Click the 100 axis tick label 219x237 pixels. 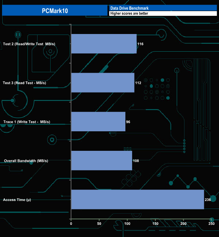point(127,224)
